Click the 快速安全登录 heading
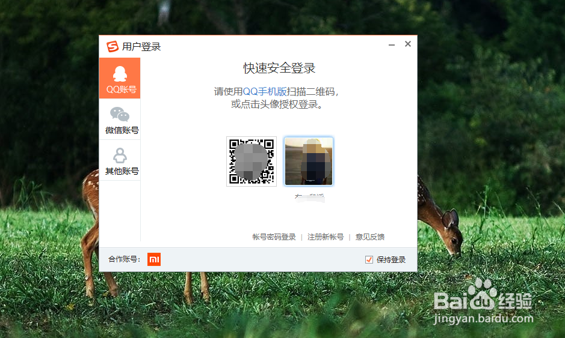 tap(279, 68)
